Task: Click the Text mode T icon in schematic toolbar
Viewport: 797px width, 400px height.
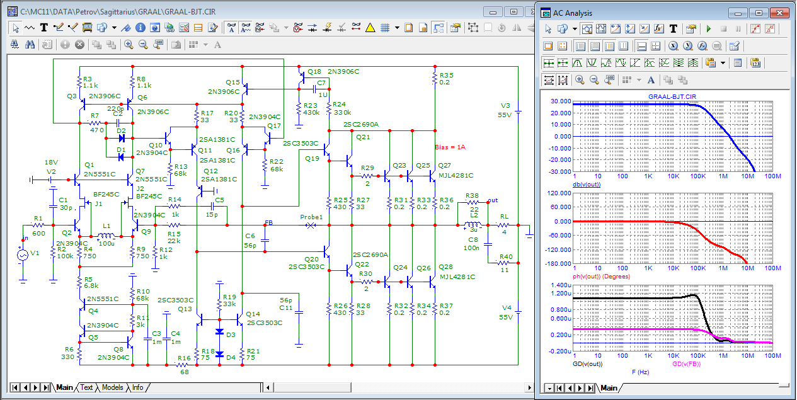Action: (x=43, y=28)
